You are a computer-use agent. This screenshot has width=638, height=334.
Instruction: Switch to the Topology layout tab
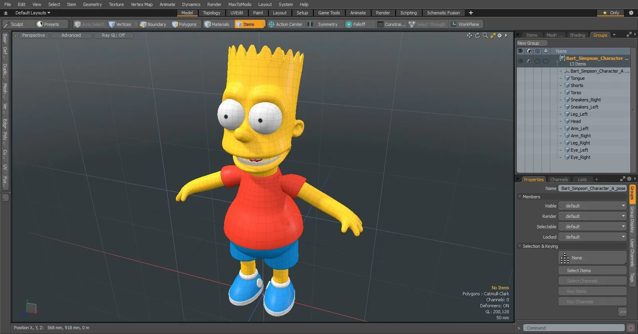[211, 13]
